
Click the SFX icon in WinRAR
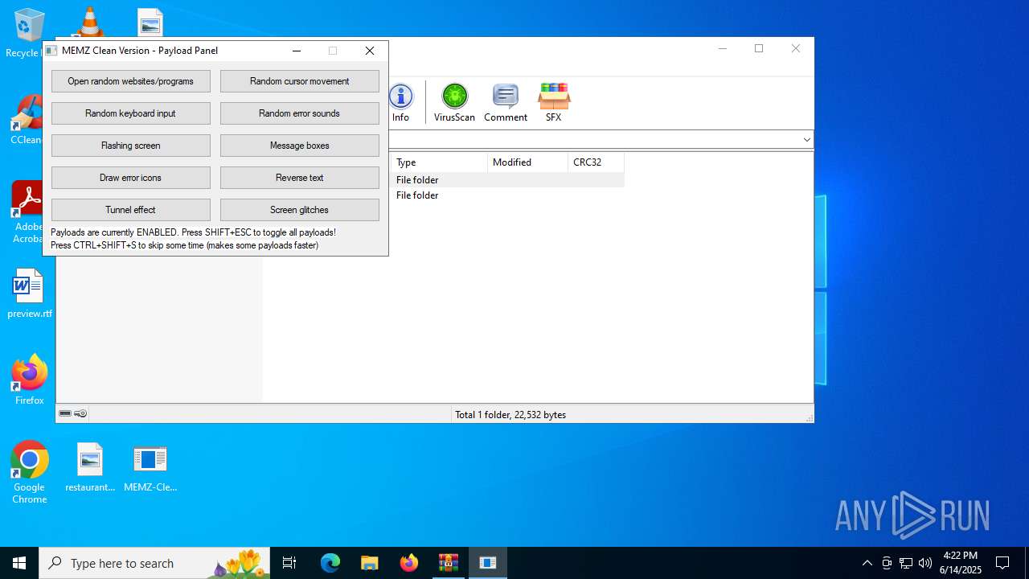coord(554,103)
